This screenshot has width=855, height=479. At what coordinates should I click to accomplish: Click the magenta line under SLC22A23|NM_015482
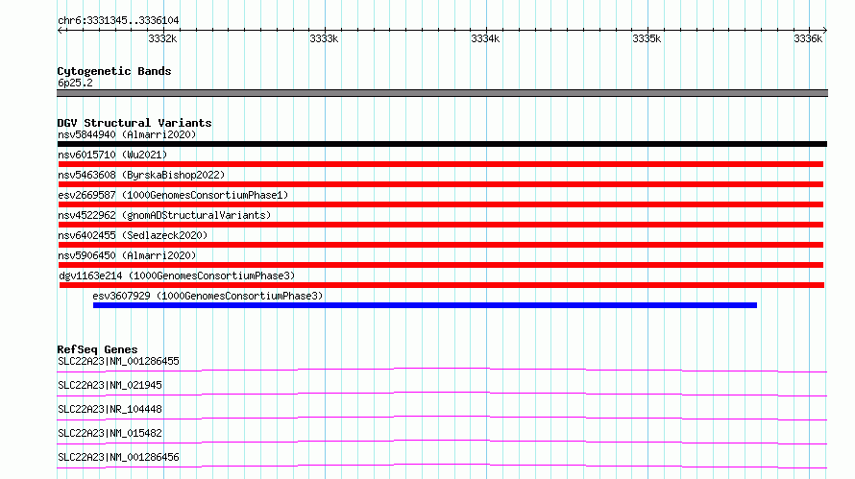(x=442, y=442)
